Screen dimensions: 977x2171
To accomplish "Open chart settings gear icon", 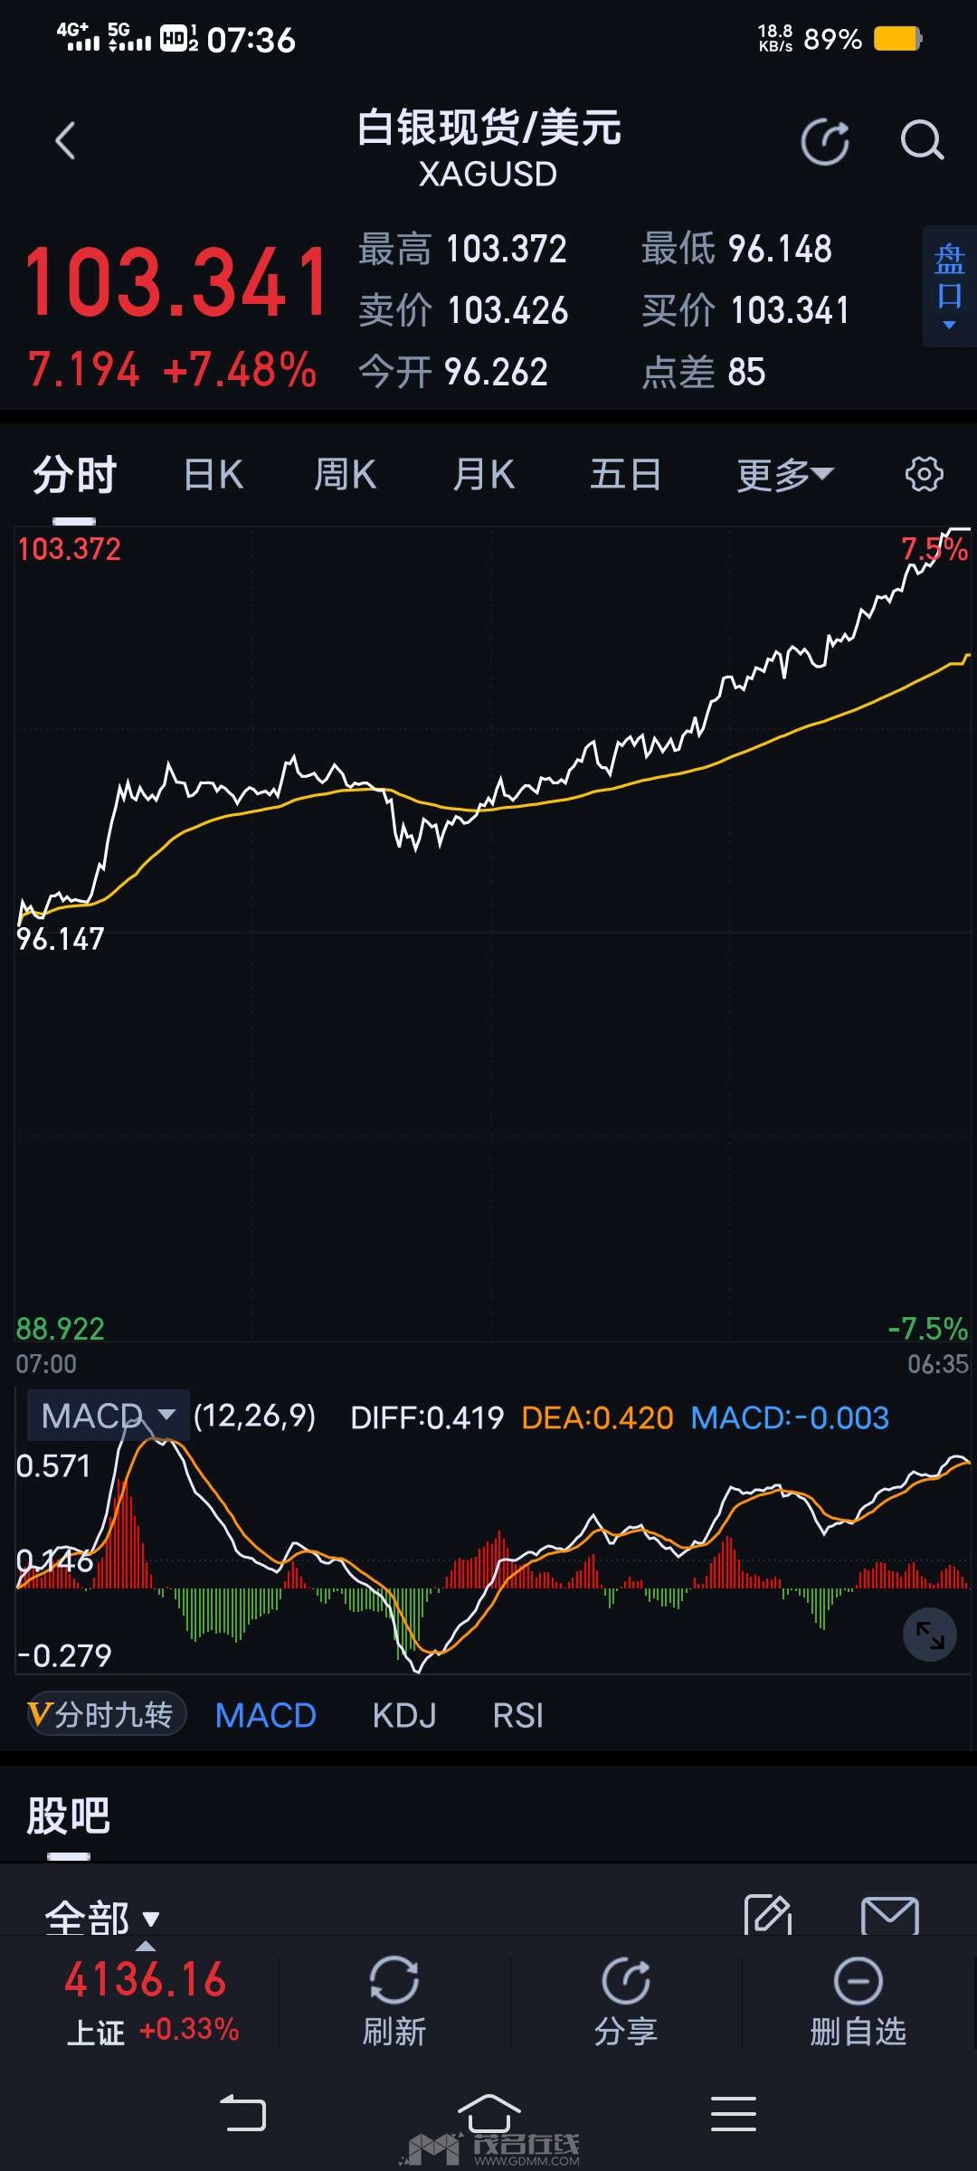I will (924, 474).
